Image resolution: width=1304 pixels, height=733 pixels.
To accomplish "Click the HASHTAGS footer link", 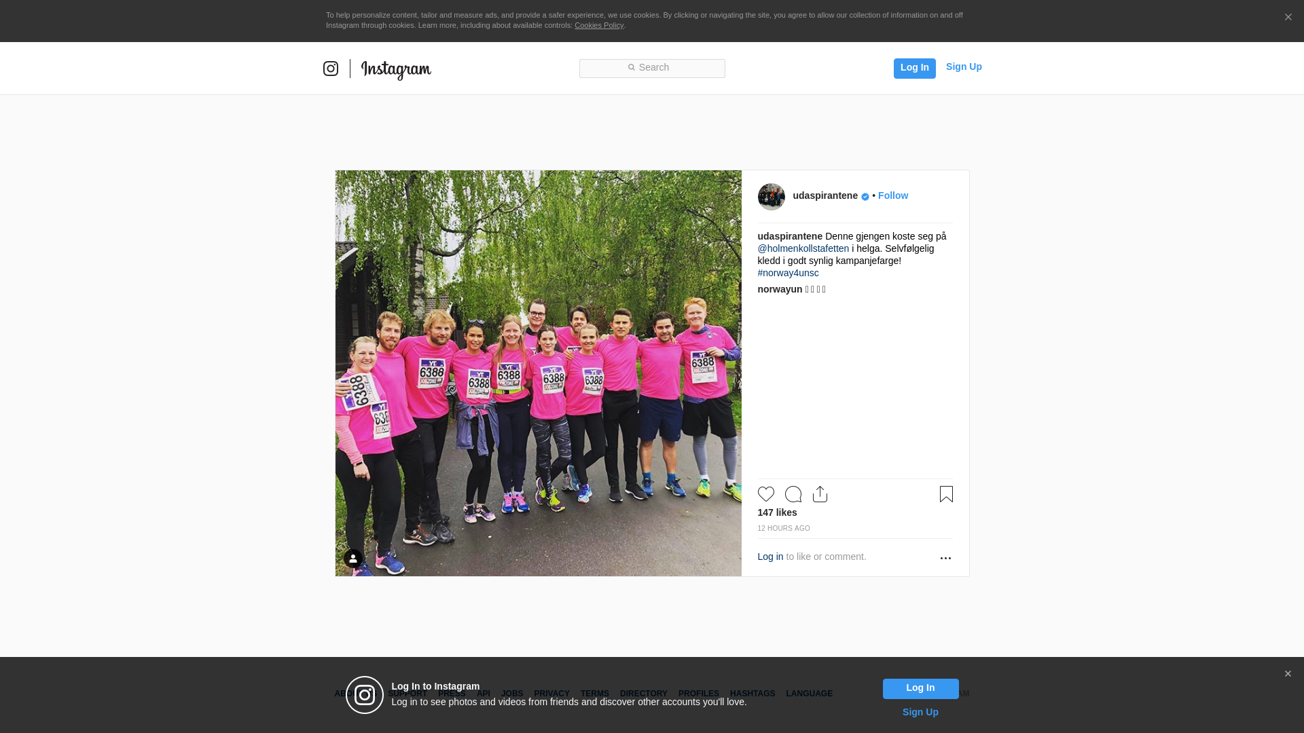I will (x=752, y=694).
